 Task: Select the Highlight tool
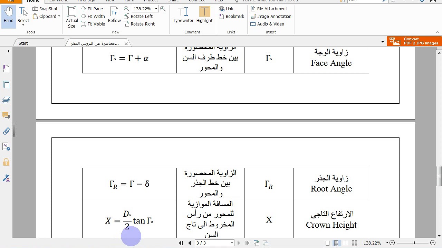204,15
